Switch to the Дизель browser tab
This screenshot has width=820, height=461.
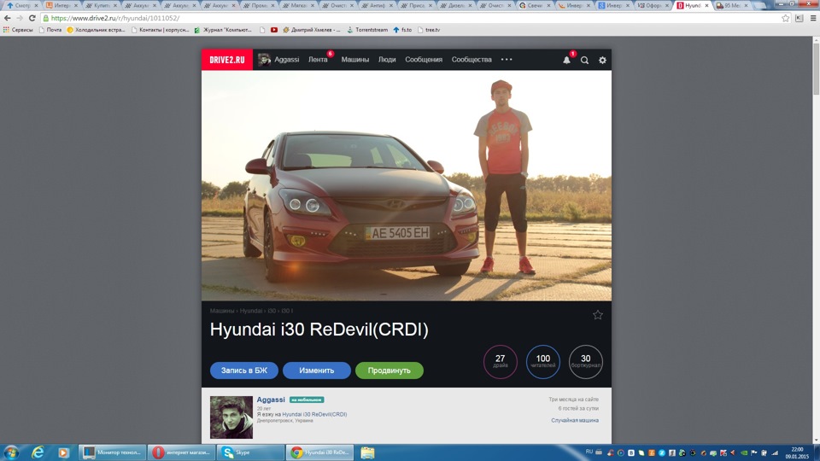tap(455, 5)
